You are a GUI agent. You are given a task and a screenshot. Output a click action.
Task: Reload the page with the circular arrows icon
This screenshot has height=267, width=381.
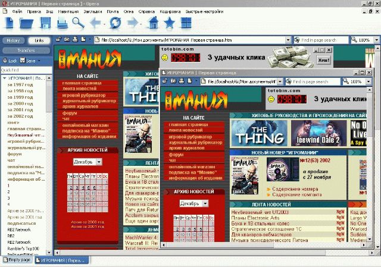115,23
